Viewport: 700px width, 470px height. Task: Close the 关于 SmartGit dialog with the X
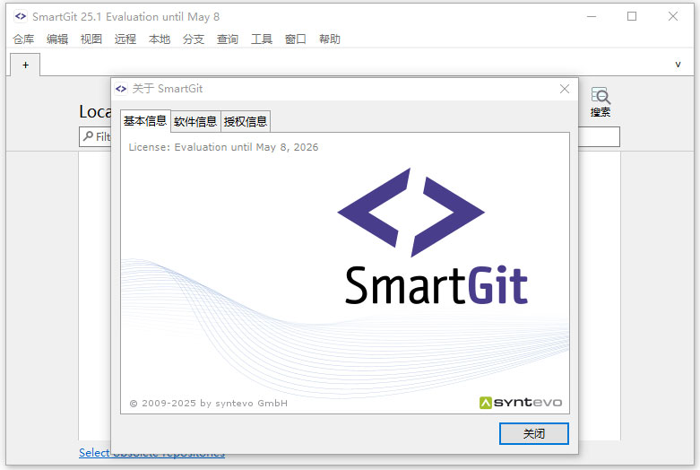(x=565, y=89)
